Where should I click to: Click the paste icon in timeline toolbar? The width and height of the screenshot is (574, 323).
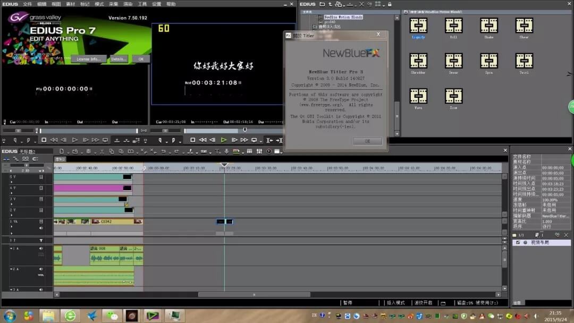pyautogui.click(x=121, y=151)
